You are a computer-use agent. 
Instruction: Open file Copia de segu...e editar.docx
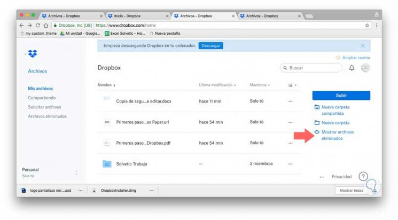[144, 101]
